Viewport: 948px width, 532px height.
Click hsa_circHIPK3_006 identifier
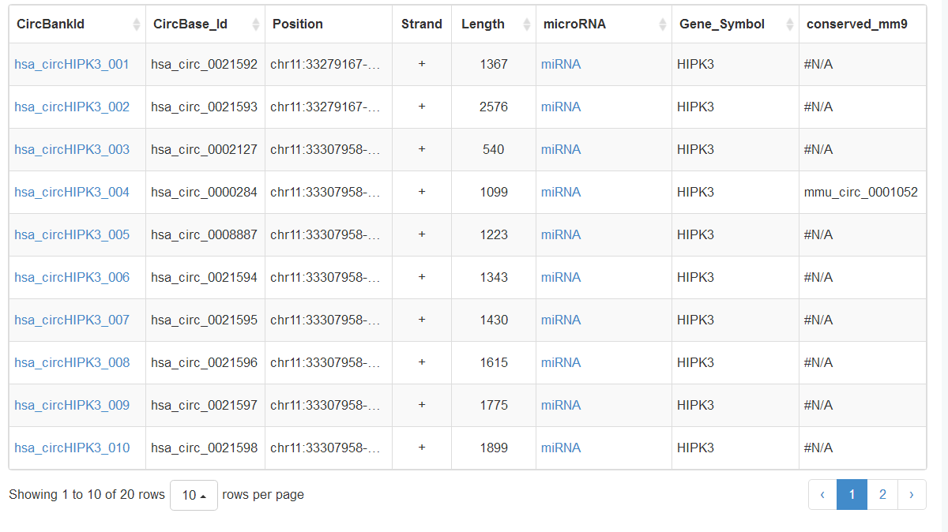point(72,278)
